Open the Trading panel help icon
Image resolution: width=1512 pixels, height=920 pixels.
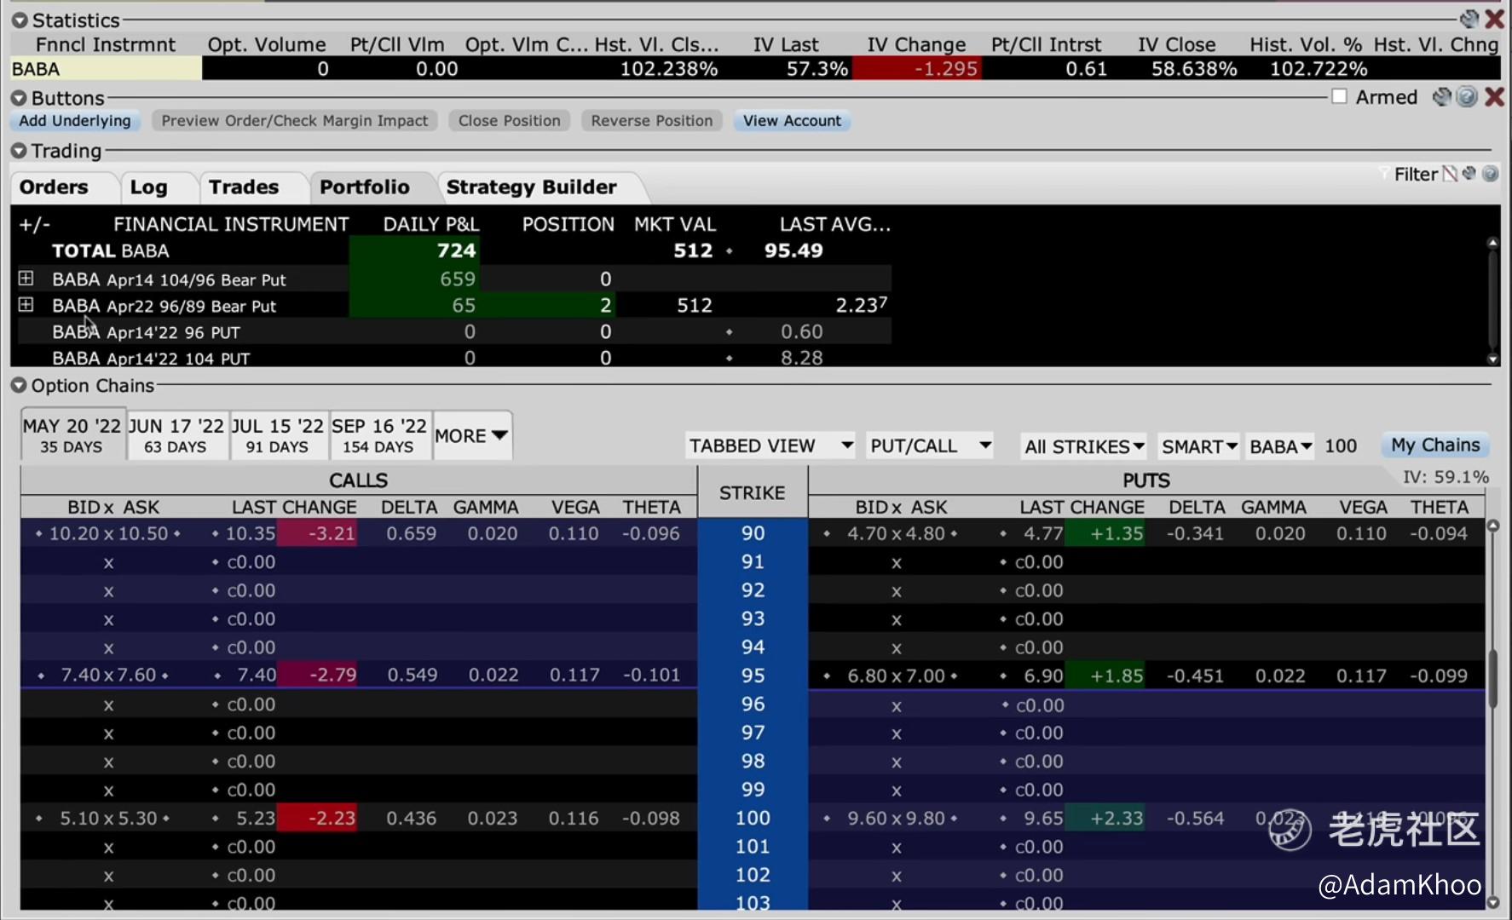point(1490,174)
